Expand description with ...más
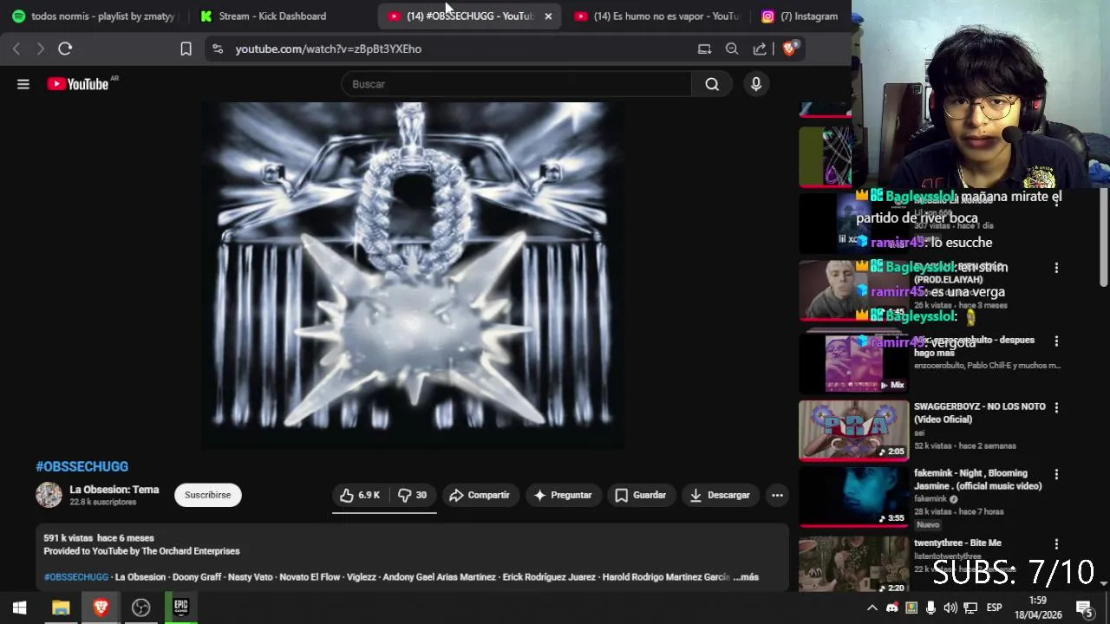Screen dimensions: 1110x624 click(x=746, y=577)
